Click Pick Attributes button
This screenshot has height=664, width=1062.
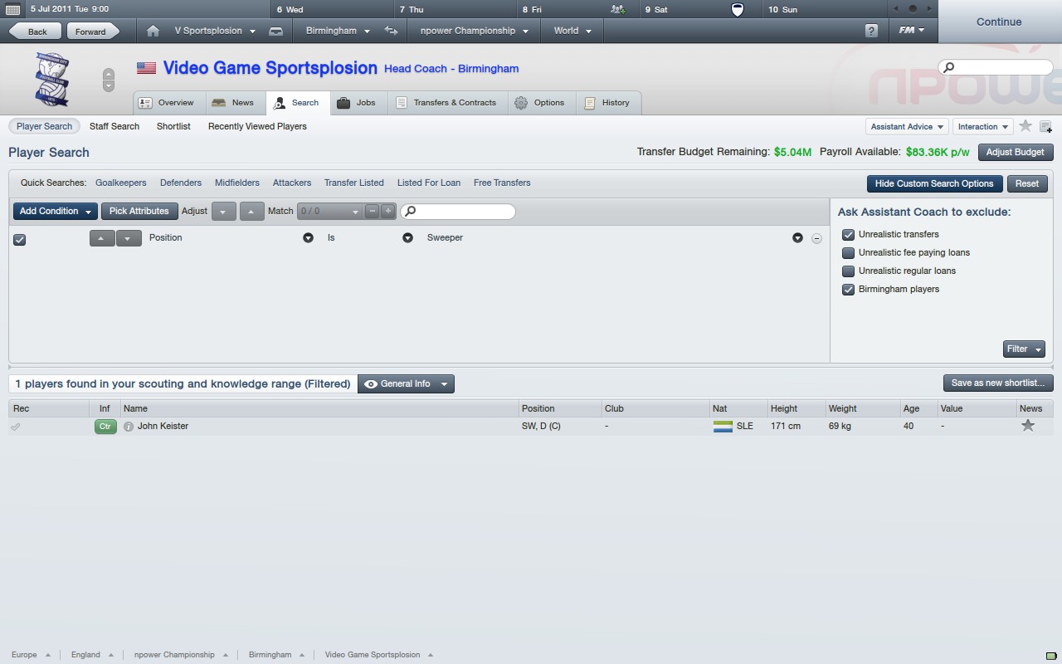click(x=139, y=212)
